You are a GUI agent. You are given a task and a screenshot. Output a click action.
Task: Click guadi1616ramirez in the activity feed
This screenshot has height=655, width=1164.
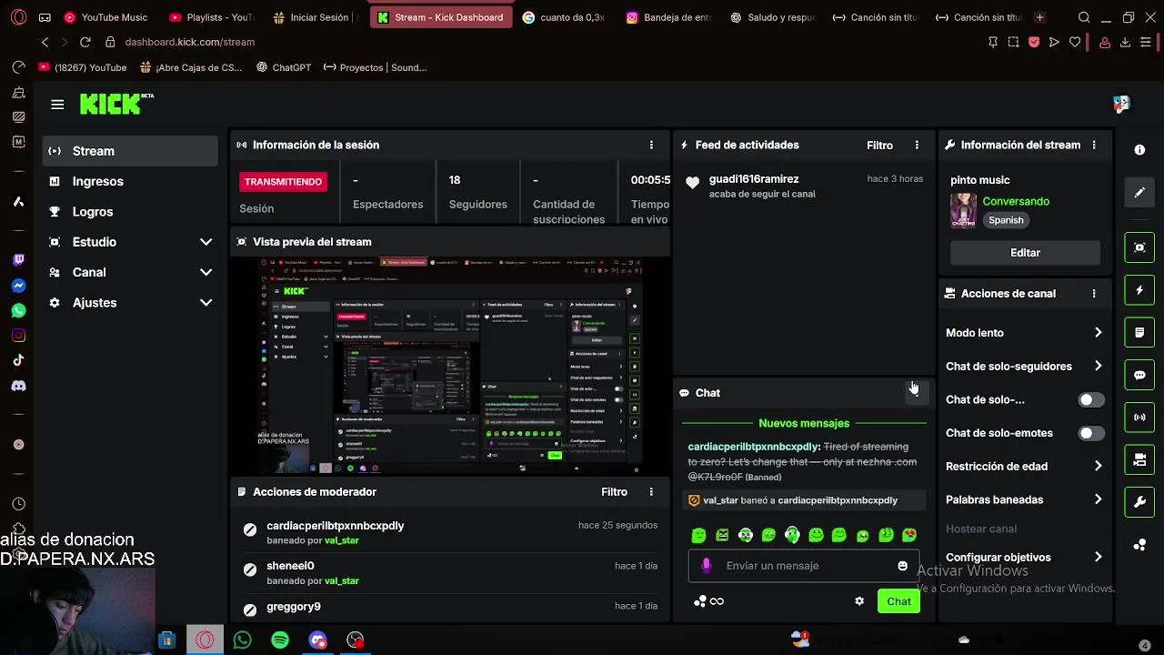pos(754,179)
